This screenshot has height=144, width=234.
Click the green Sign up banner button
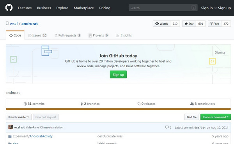[118, 75]
